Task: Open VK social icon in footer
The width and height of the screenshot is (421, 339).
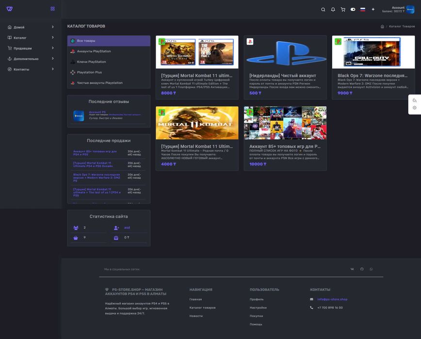Action: (352, 269)
